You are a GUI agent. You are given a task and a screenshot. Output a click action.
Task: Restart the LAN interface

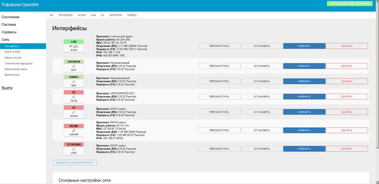[x=219, y=46]
